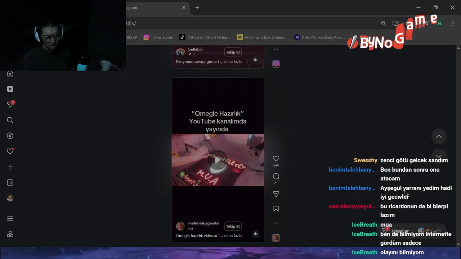461x259 pixels.
Task: Open a new browser tab
Action: click(x=197, y=8)
